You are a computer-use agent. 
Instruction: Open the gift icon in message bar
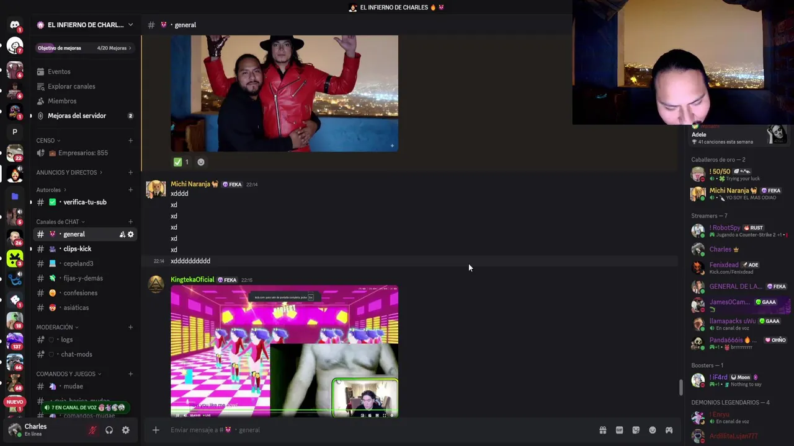602,430
